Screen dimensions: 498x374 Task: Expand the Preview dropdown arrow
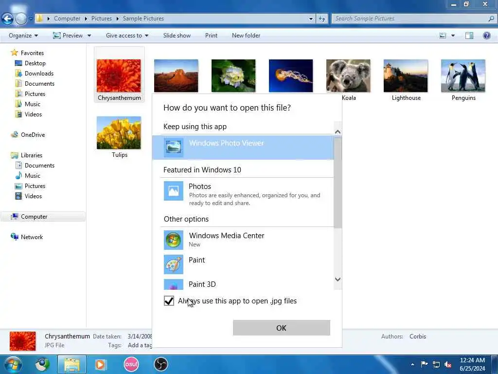89,36
